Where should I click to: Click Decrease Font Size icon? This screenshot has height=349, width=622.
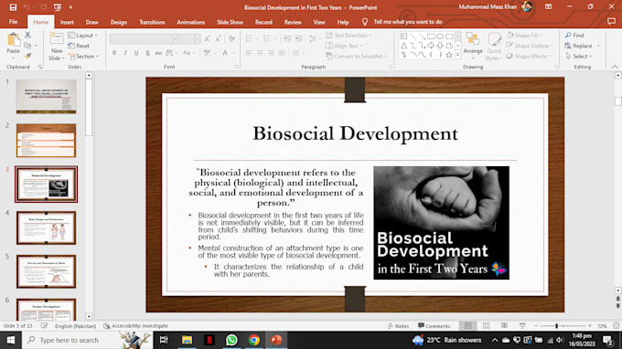pos(219,38)
